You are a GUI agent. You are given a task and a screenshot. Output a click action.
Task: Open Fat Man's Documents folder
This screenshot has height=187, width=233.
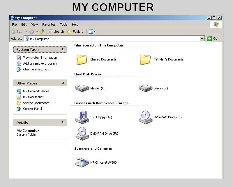(x=145, y=59)
